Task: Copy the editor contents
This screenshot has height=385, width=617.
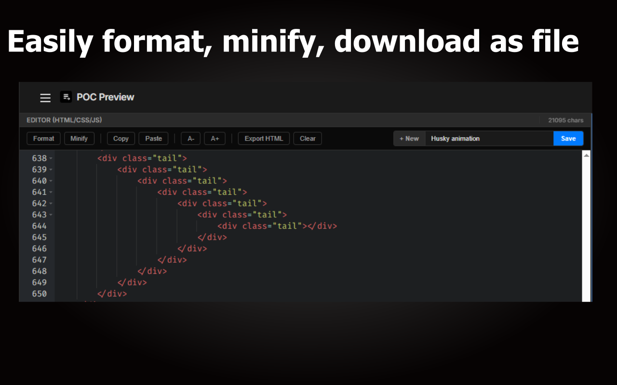Action: (x=121, y=139)
